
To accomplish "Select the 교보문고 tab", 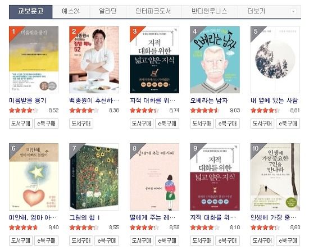I will tap(31, 11).
